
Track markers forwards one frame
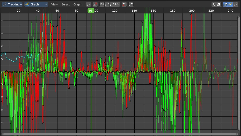(x=112, y=4)
